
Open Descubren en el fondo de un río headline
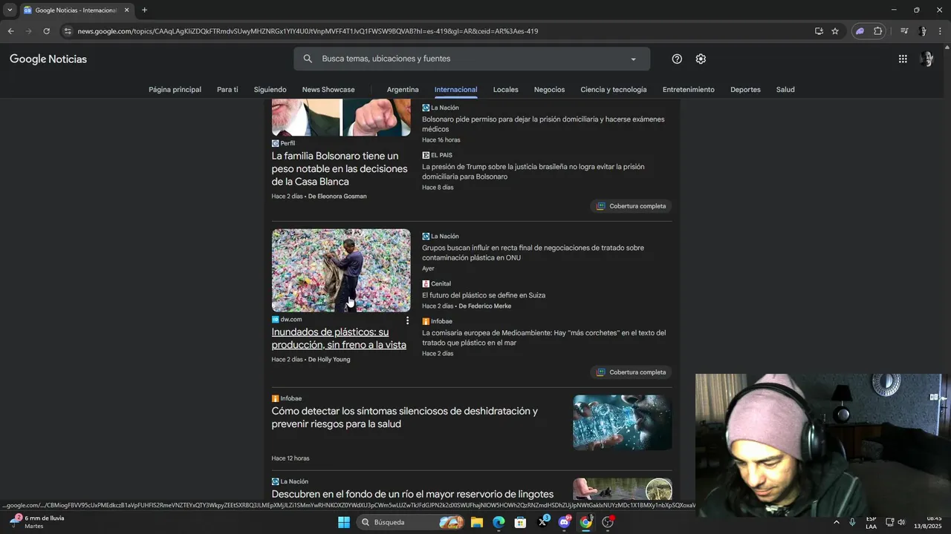pos(412,494)
